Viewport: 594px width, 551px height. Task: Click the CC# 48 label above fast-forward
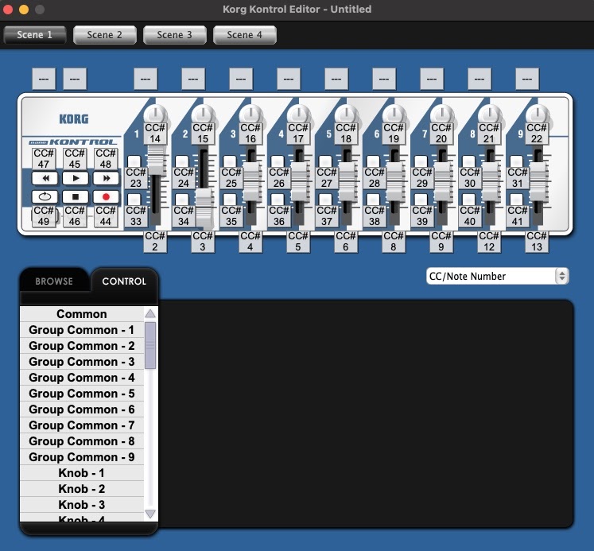coord(106,159)
